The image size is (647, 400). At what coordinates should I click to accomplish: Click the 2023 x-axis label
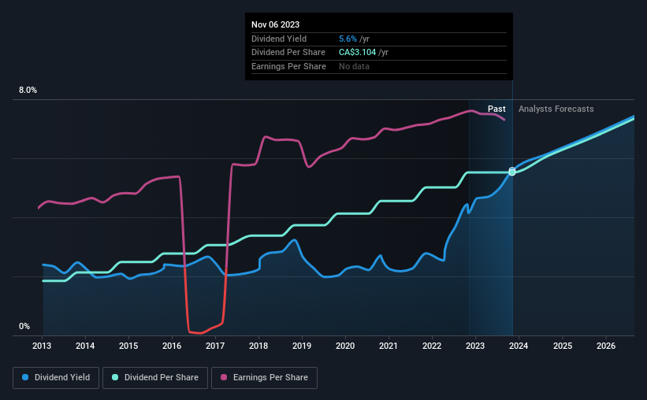475,346
